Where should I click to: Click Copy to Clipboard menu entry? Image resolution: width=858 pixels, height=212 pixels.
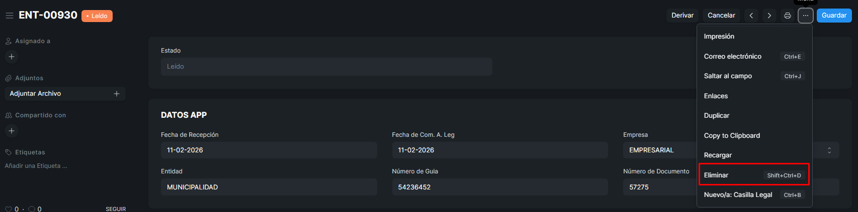coord(732,136)
